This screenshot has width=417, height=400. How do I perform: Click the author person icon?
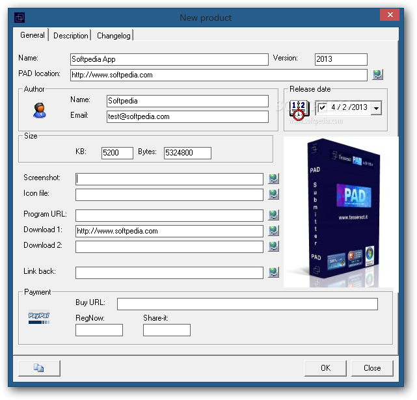[40, 111]
